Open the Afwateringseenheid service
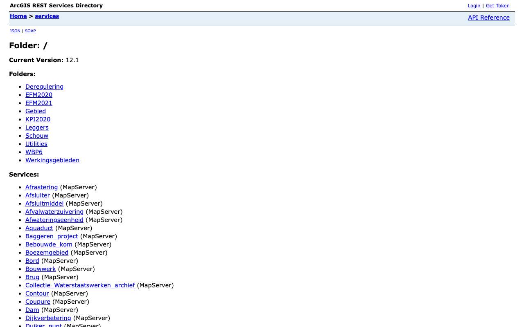524x327 pixels. pyautogui.click(x=54, y=220)
